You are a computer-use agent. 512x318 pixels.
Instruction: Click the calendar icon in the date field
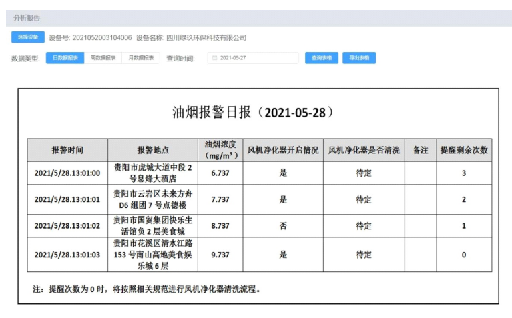pyautogui.click(x=215, y=58)
